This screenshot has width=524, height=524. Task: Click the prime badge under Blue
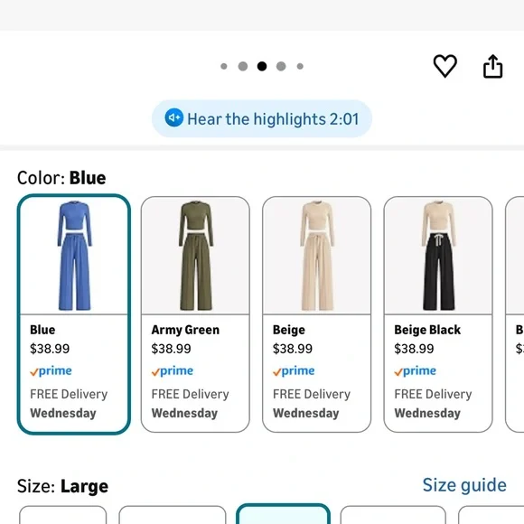[x=51, y=371]
